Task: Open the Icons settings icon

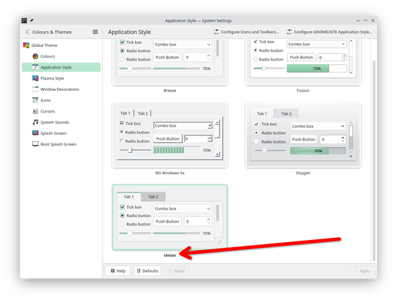Action: pyautogui.click(x=35, y=100)
